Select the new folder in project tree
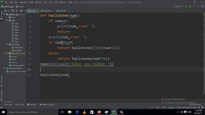Viewport: 205px width, 115px height. click(x=12, y=18)
